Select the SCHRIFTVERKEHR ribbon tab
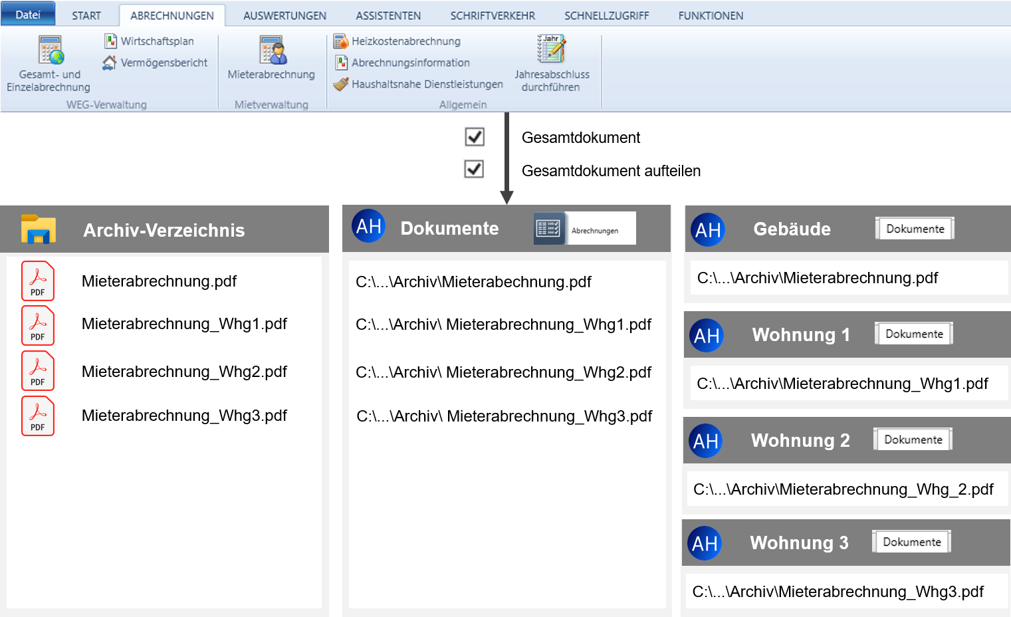The width and height of the screenshot is (1011, 617). (x=493, y=15)
